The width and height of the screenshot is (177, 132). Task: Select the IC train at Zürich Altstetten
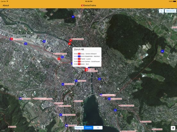pyautogui.click(x=12, y=39)
